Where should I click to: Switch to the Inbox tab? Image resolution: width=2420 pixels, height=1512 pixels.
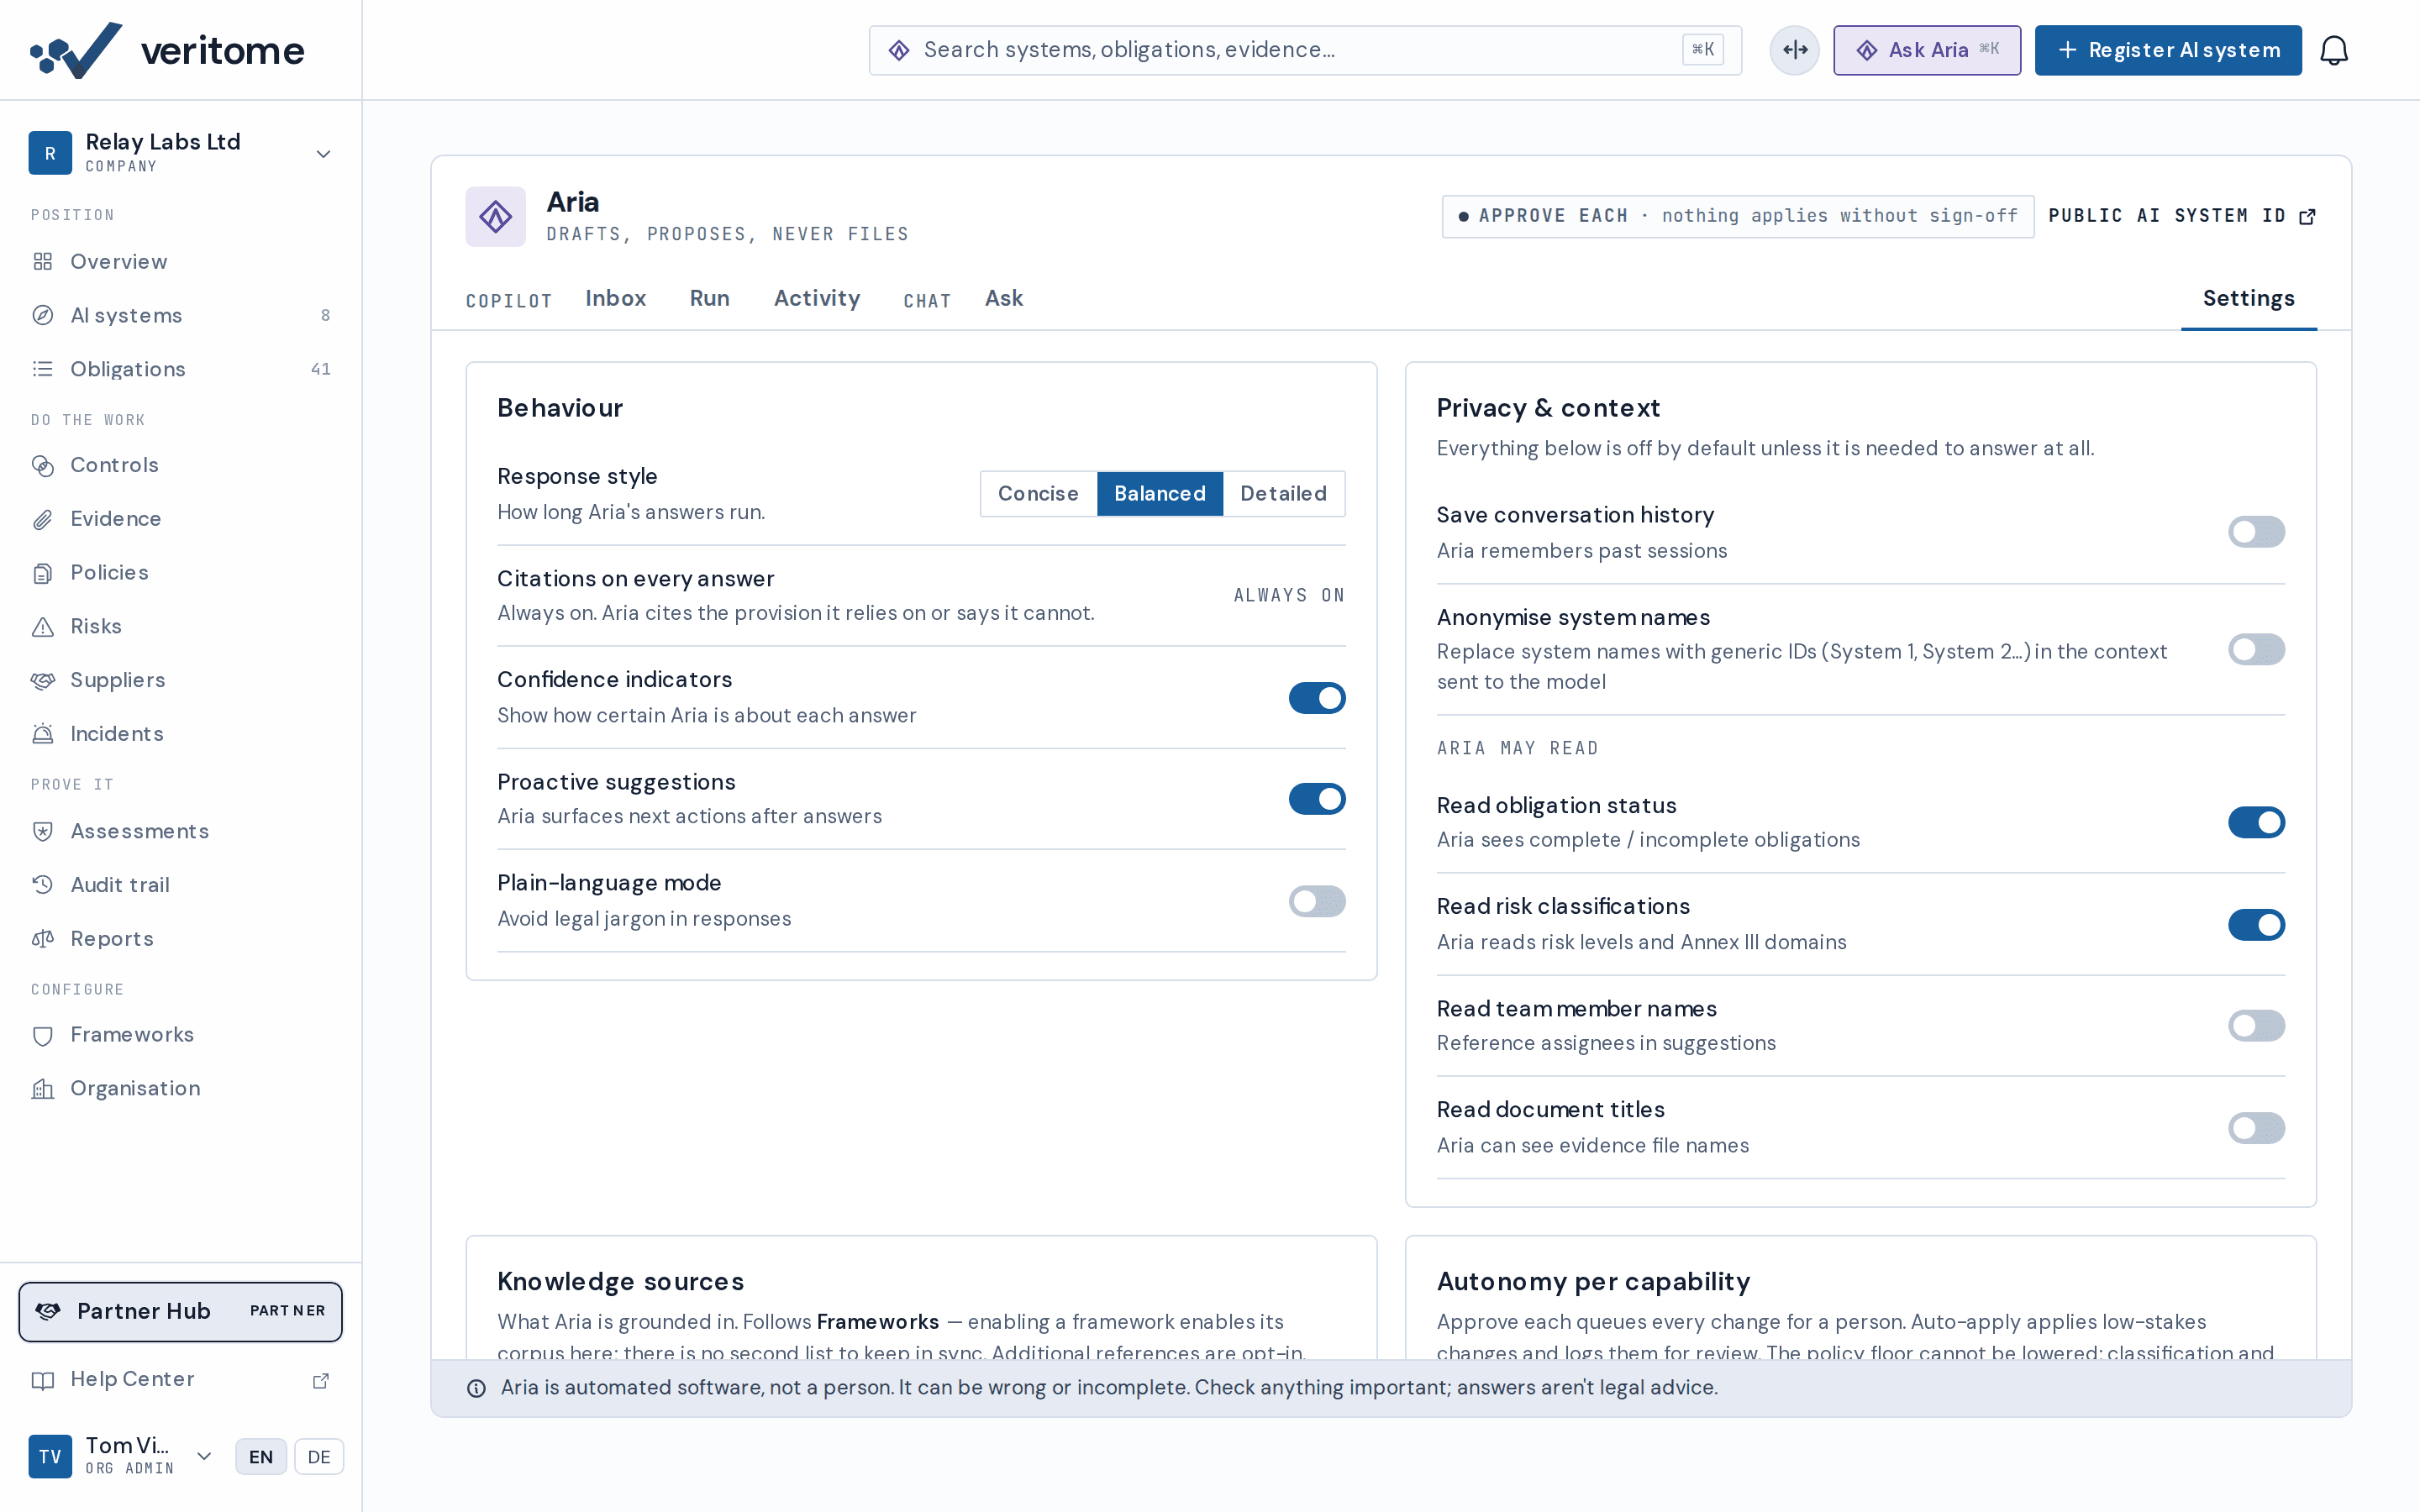pos(615,298)
